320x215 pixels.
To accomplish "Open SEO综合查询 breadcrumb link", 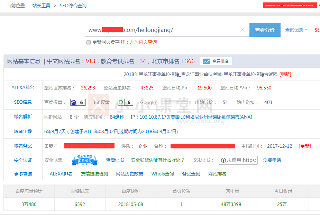I will [x=73, y=6].
